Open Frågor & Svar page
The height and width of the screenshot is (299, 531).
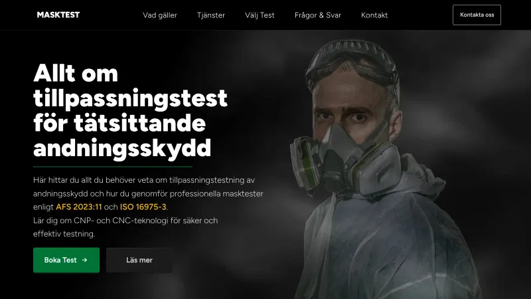point(318,15)
